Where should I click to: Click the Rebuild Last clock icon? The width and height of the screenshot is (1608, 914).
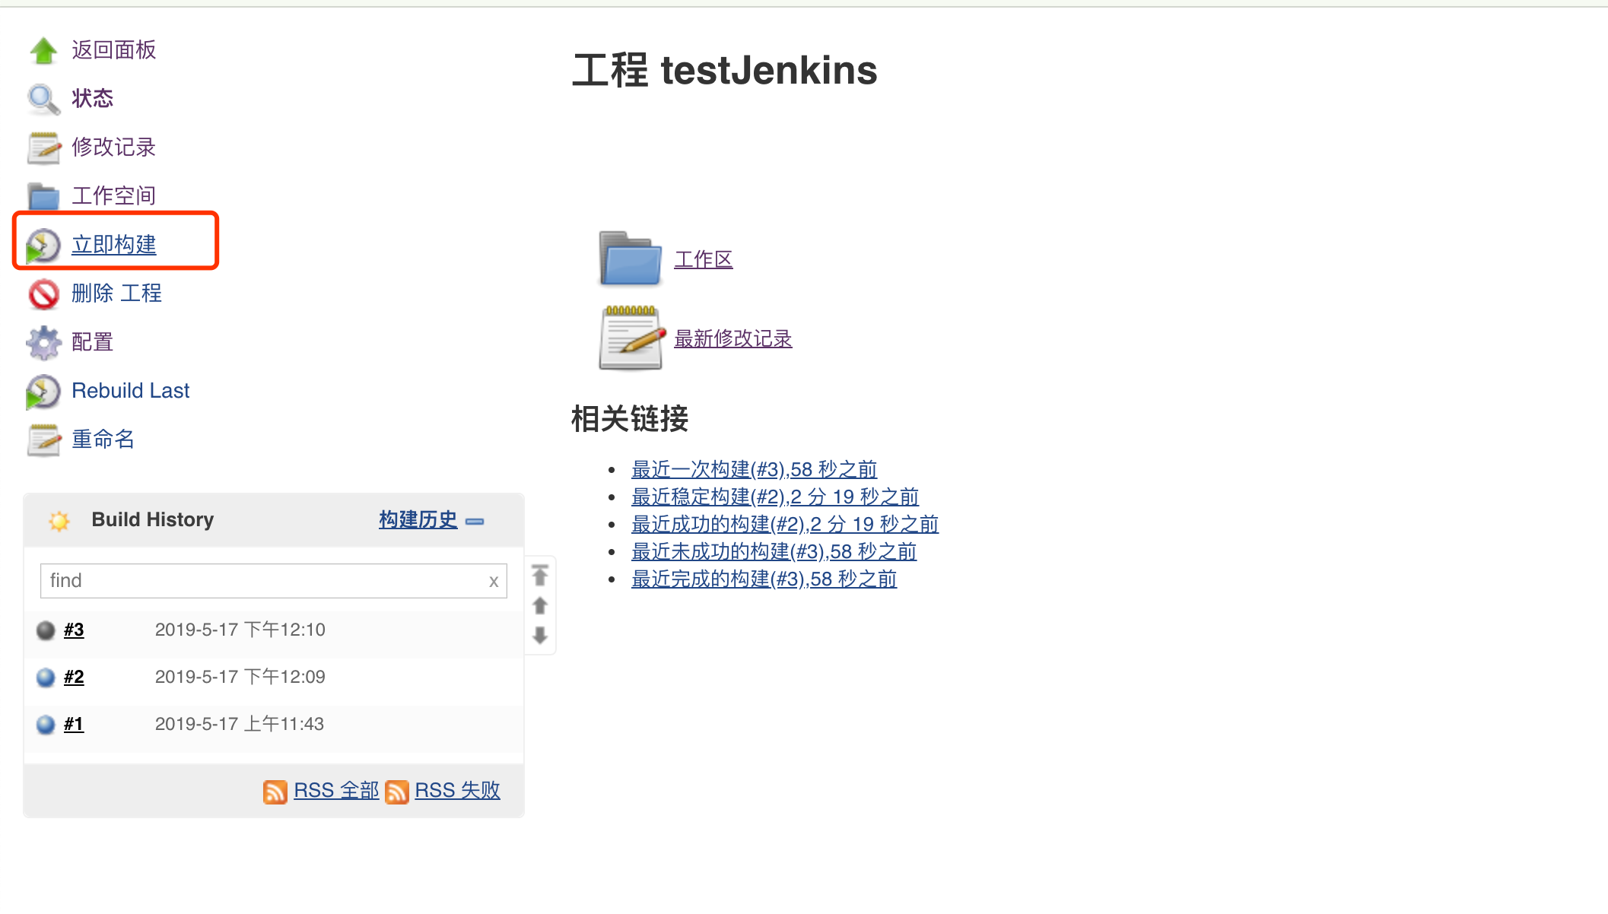coord(43,392)
